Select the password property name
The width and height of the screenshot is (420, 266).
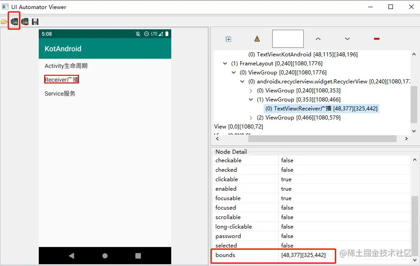[x=228, y=236]
